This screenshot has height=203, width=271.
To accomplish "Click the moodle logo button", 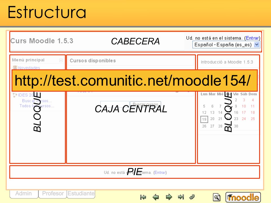I will point(243,197).
